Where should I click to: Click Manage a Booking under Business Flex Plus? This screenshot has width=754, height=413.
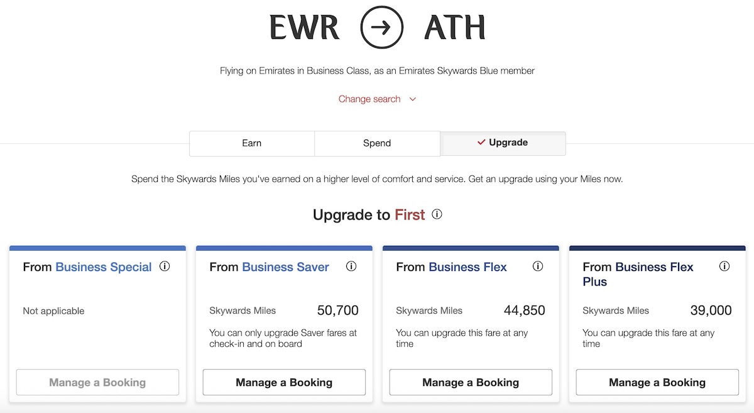click(x=657, y=382)
